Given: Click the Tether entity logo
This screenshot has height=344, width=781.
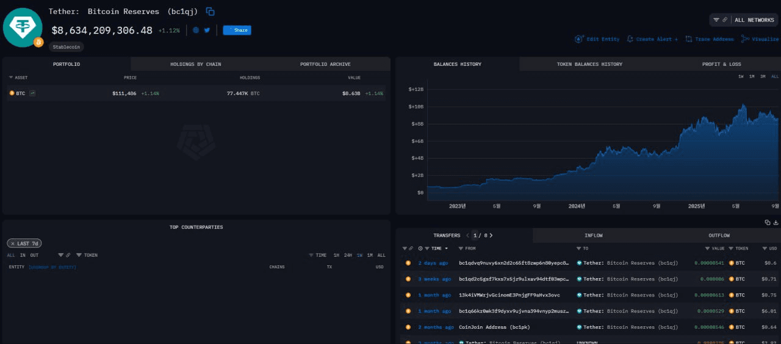Looking at the screenshot, I should 23,27.
